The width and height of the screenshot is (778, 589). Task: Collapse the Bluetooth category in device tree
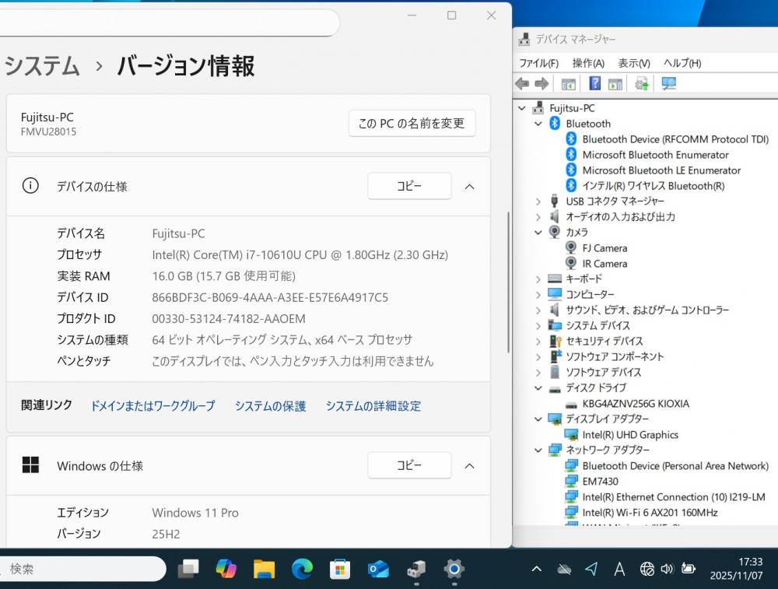[538, 124]
